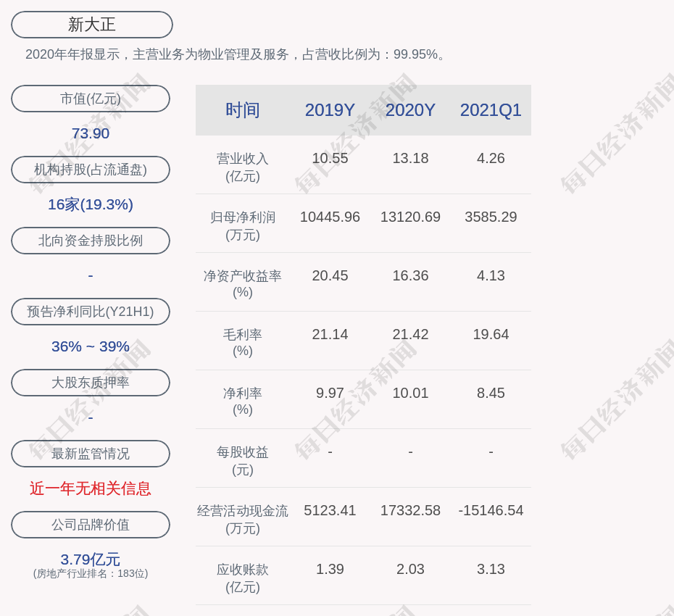This screenshot has height=616, width=674.
Task: Select the gross margin cell 19.64
Action: coord(491,334)
